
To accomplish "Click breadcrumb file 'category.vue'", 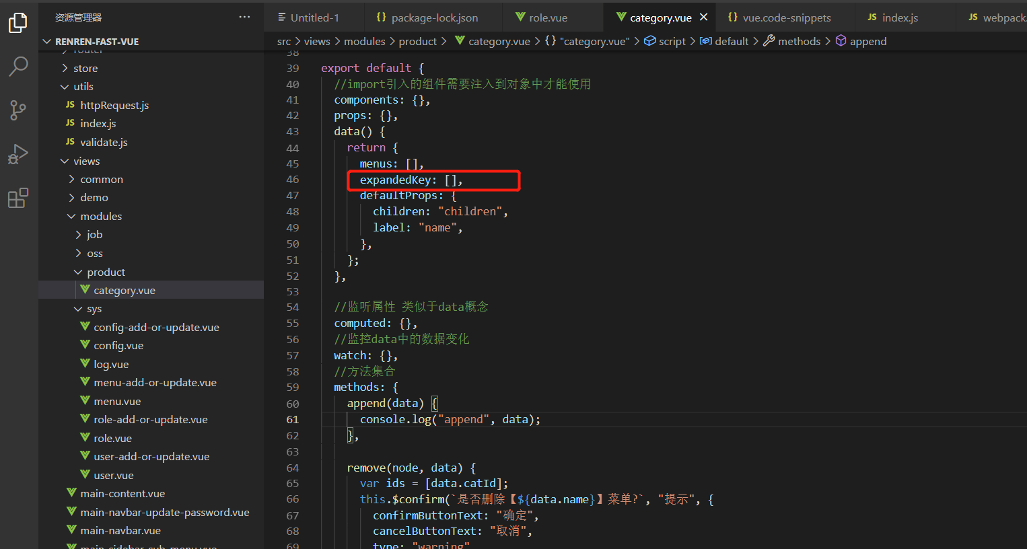I will click(x=493, y=42).
